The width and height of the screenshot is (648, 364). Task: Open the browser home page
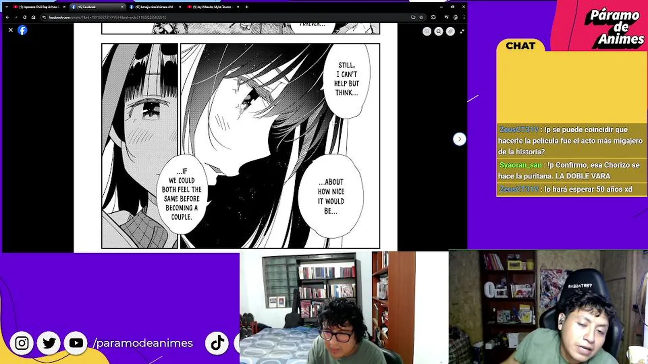coord(33,17)
